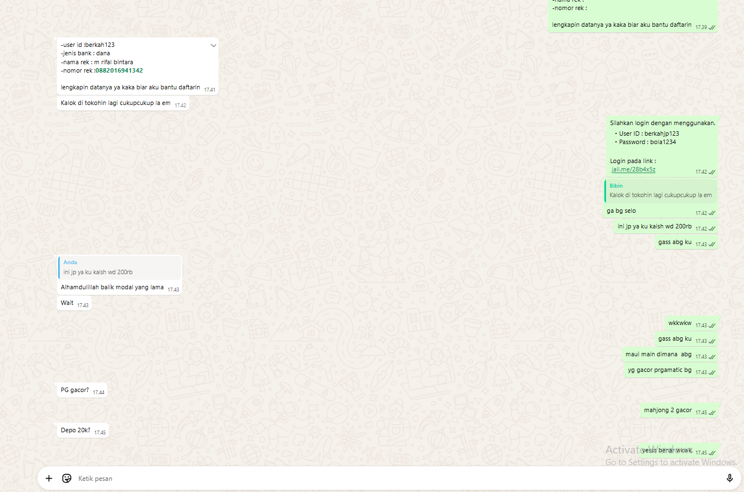Click quoted 'Anda' reply preview

[x=120, y=268]
